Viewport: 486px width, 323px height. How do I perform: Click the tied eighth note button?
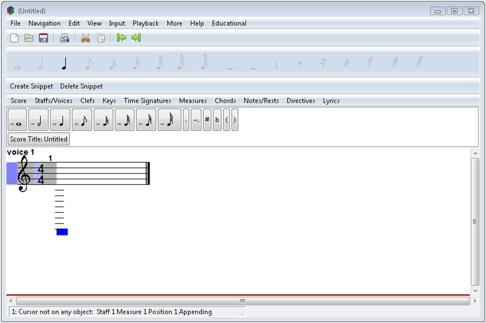pos(82,120)
